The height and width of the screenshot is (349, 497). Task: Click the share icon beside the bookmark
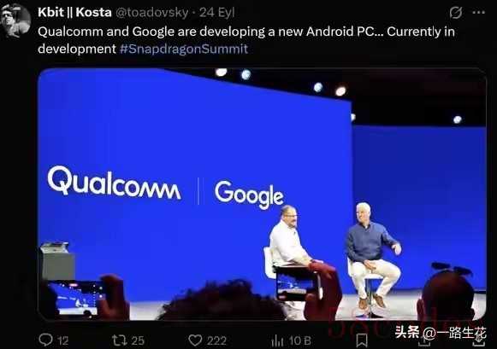[424, 340]
